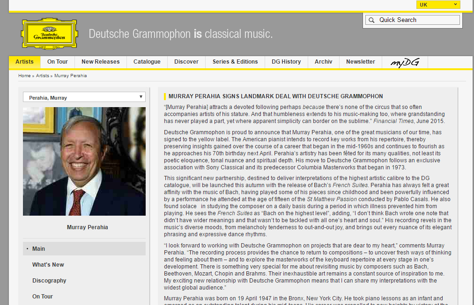Click the Murray Perahia breadcrumb

[x=70, y=76]
